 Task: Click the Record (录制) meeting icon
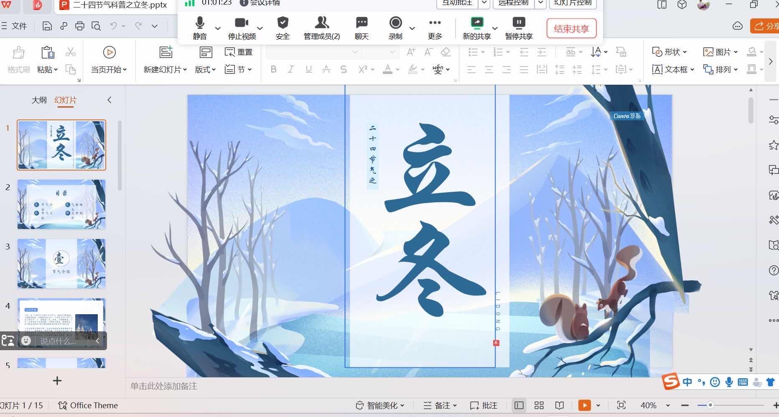click(x=395, y=23)
